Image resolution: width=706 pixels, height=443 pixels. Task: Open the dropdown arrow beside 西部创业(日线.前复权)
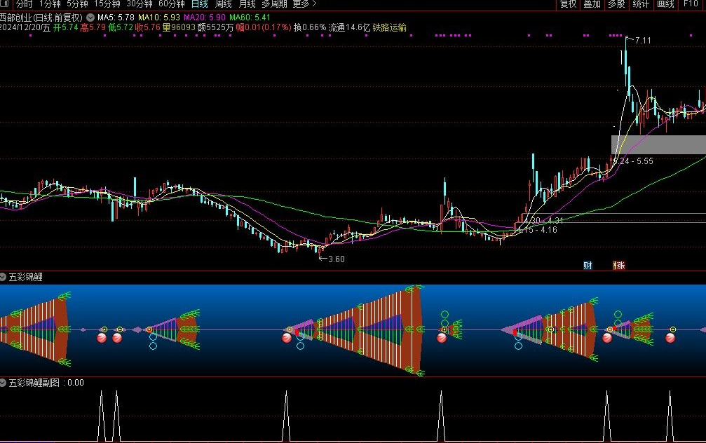(x=90, y=18)
